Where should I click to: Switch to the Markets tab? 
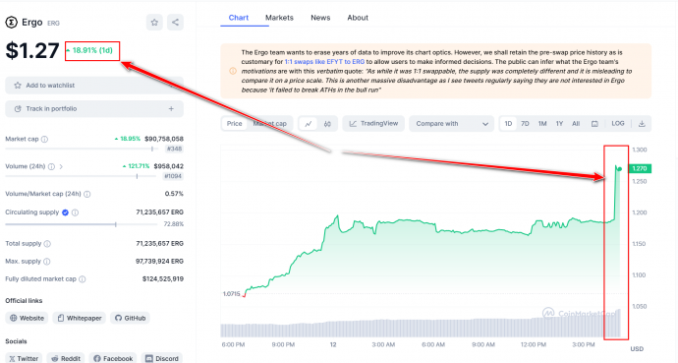coord(279,18)
